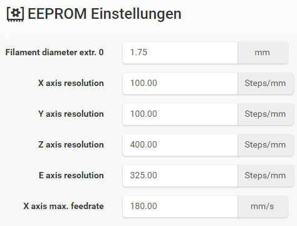Click Steps/mm unit beside Y axis resolution

click(x=265, y=114)
